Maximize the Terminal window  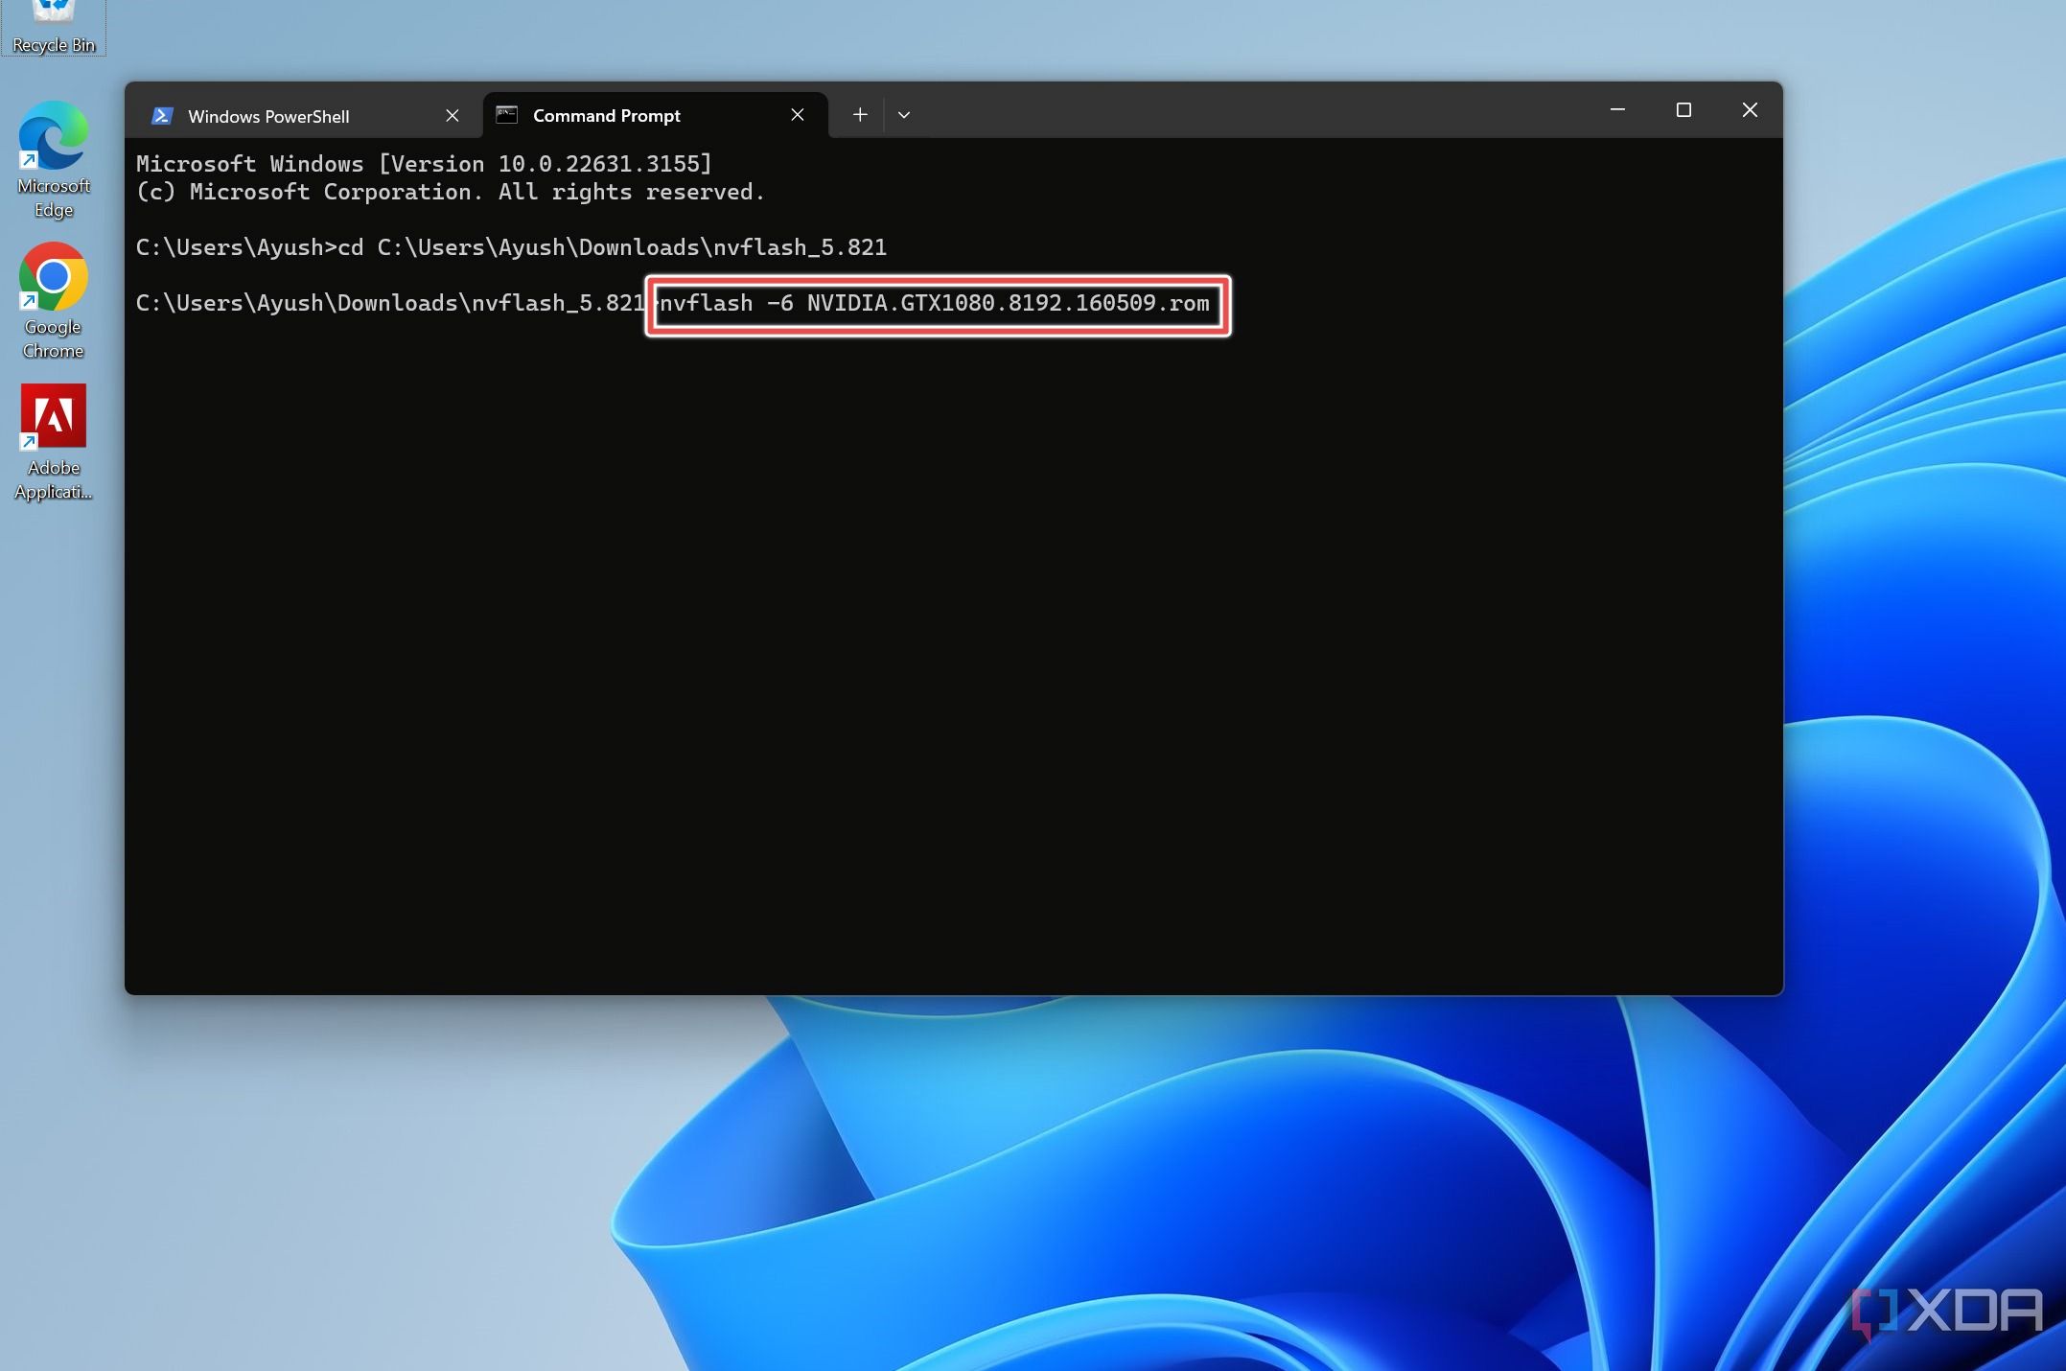[x=1683, y=110]
